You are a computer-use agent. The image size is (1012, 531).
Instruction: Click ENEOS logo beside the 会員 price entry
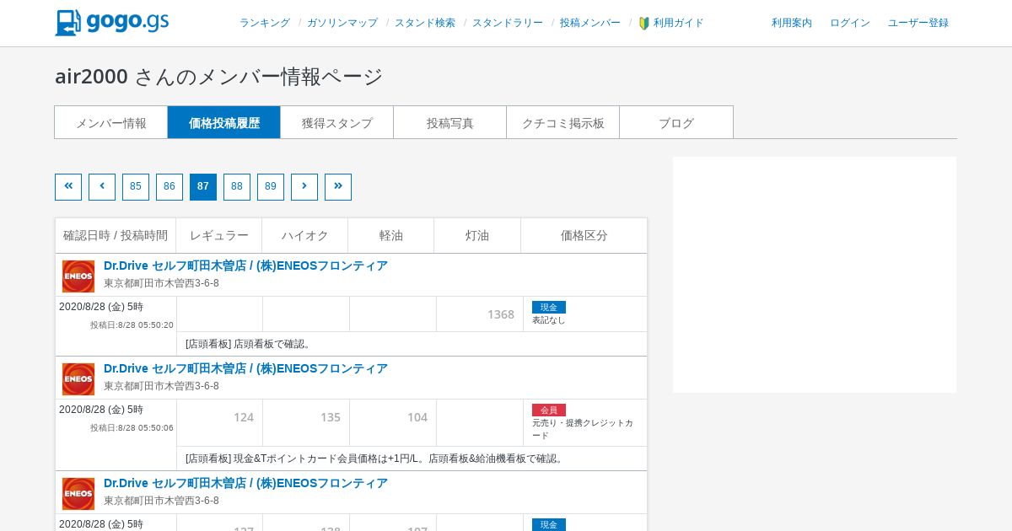tap(78, 379)
